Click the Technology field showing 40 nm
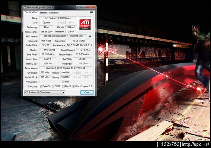The width and height of the screenshot is (211, 148). click(46, 27)
